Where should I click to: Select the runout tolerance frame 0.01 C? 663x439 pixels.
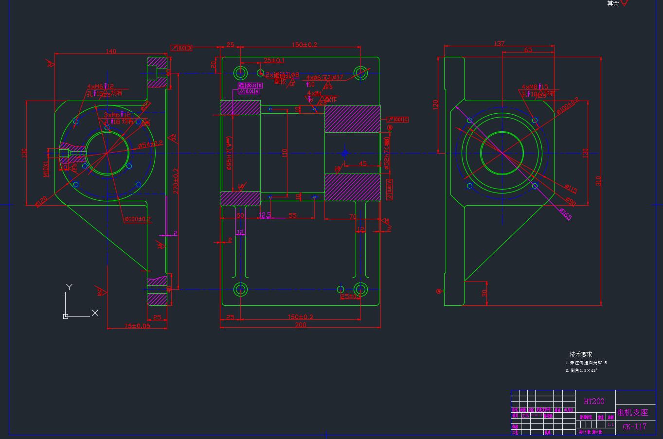[x=397, y=119]
